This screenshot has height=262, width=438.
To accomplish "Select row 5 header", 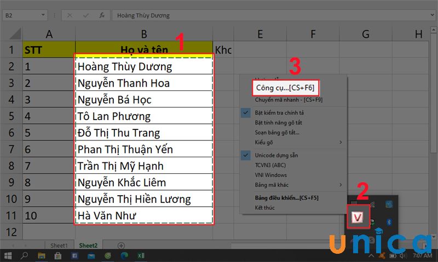I will tap(11, 116).
